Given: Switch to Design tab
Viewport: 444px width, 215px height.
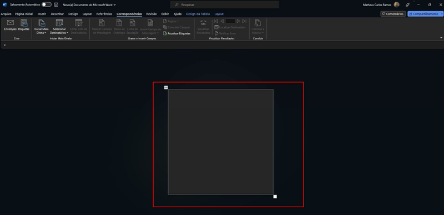Looking at the screenshot, I should (x=73, y=14).
